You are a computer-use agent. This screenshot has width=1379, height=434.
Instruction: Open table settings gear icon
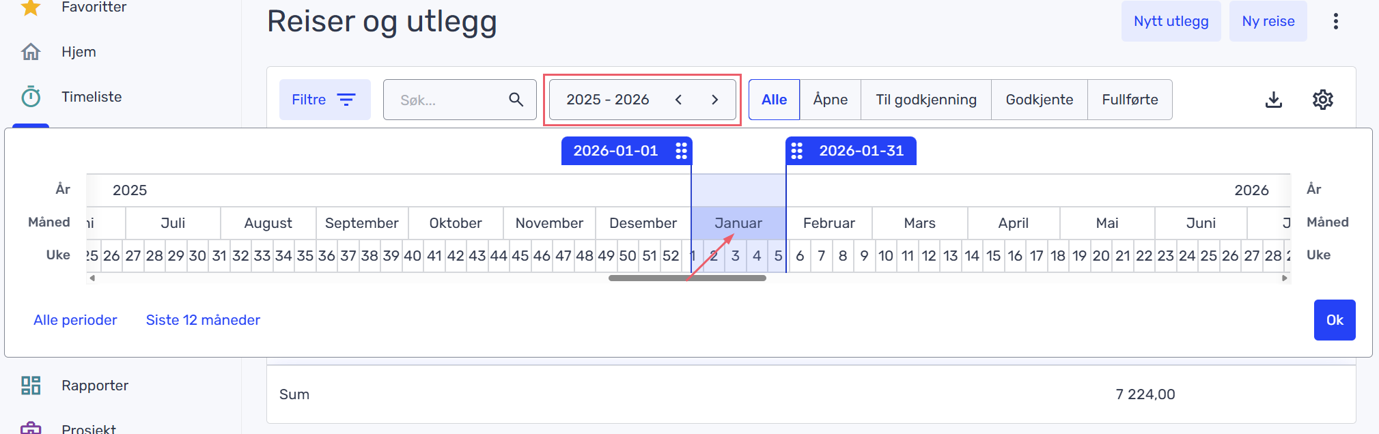[x=1322, y=100]
